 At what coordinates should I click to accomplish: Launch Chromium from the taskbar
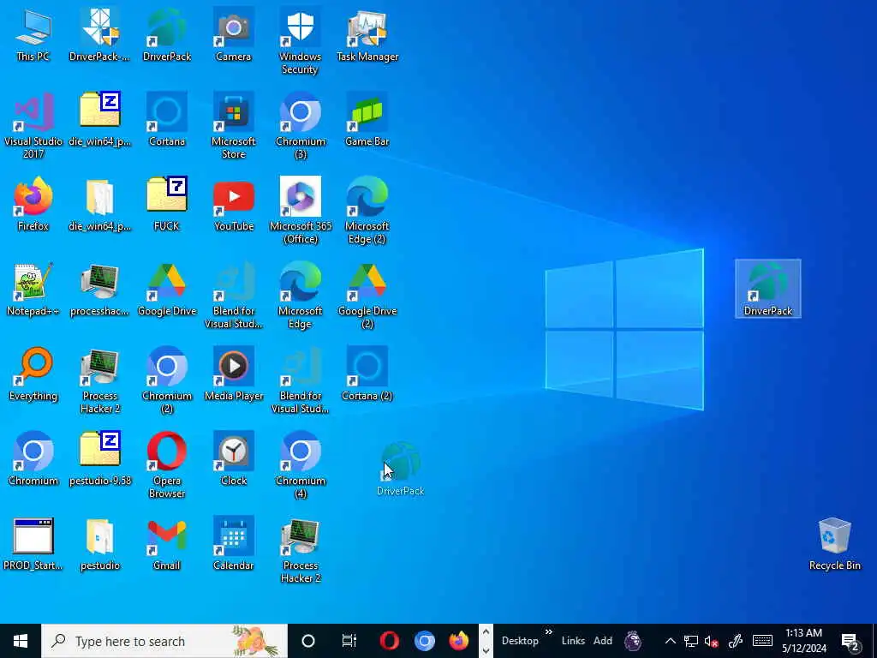425,641
